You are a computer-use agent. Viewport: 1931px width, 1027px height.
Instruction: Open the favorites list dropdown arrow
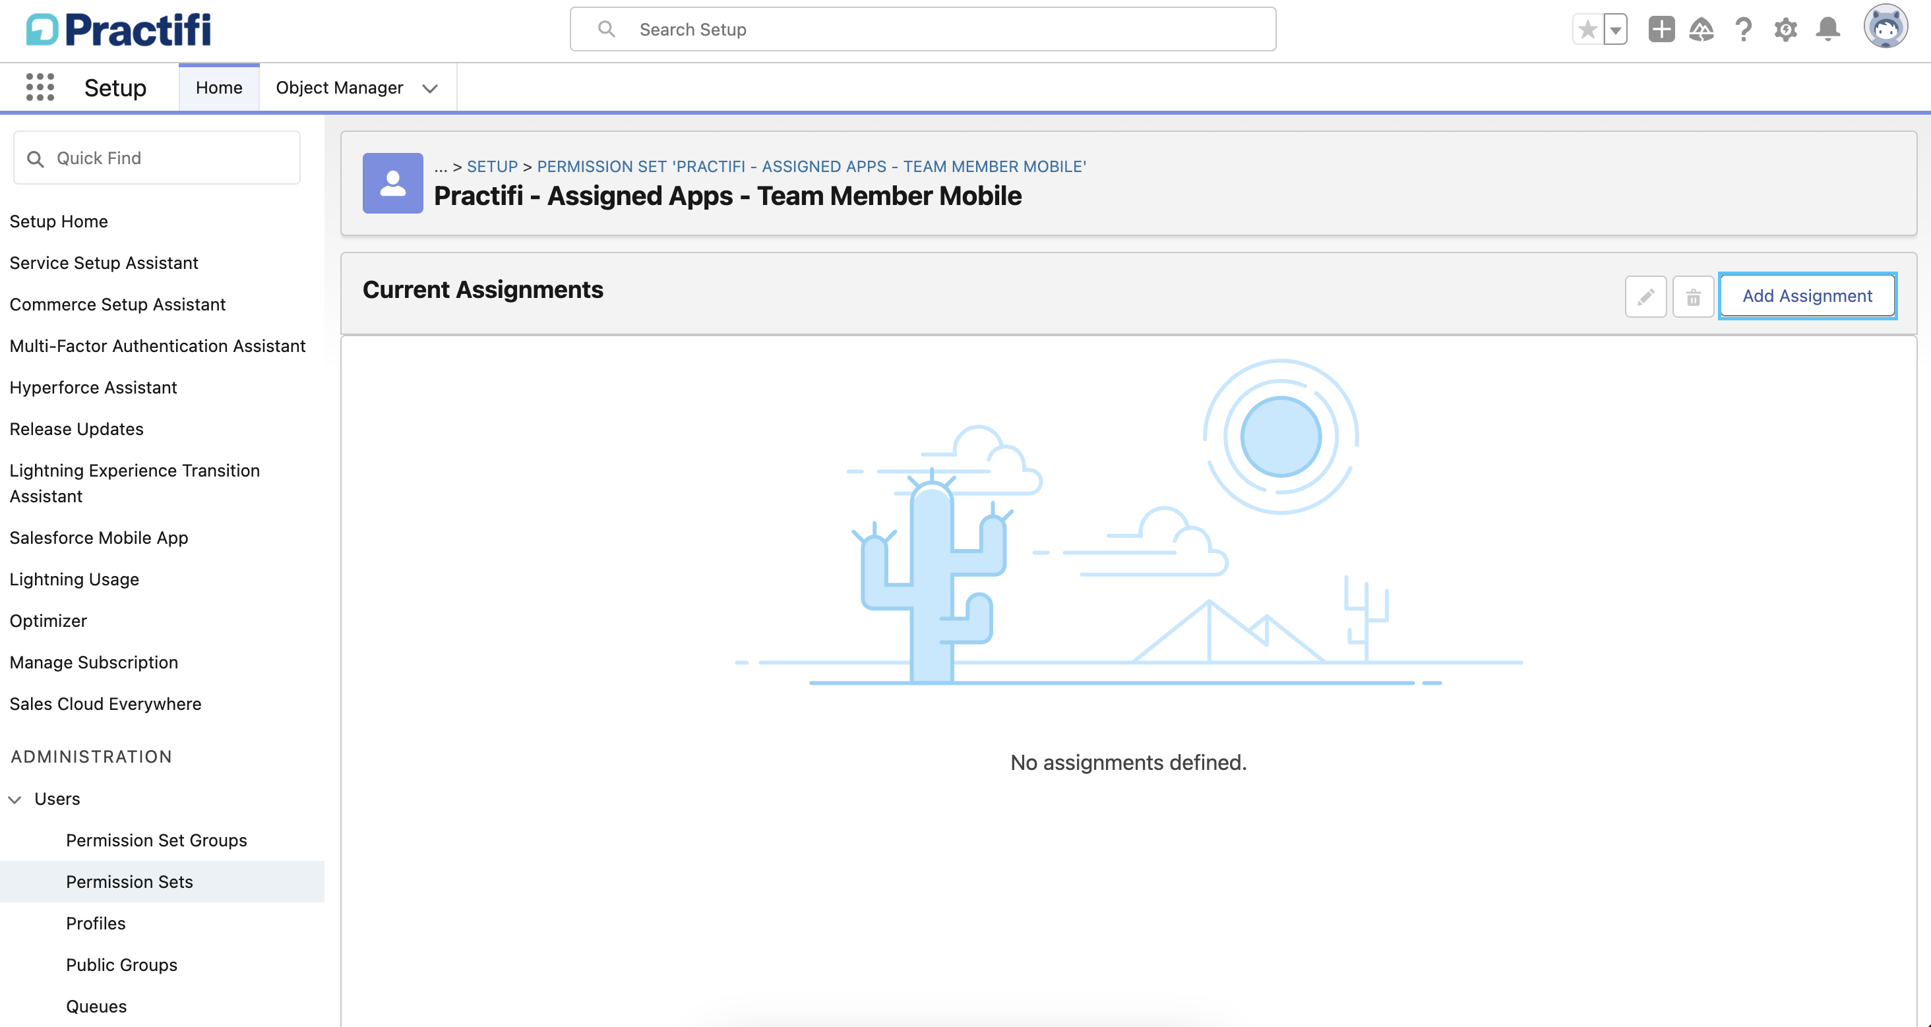pyautogui.click(x=1615, y=29)
